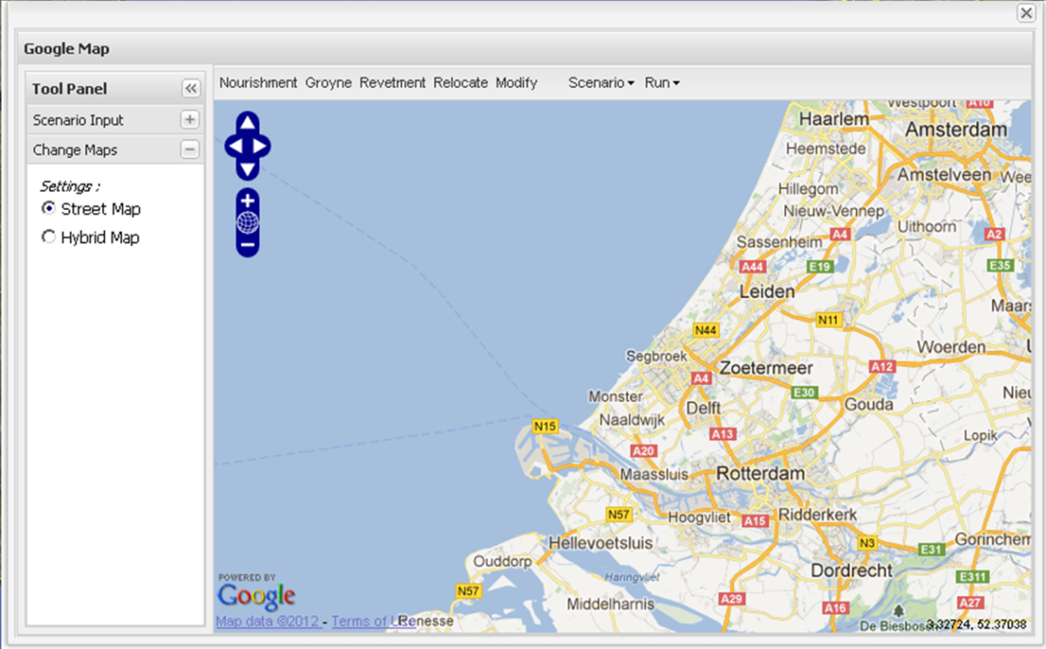Click the Ouddorp label on the map
This screenshot has height=649, width=1046.
(502, 562)
